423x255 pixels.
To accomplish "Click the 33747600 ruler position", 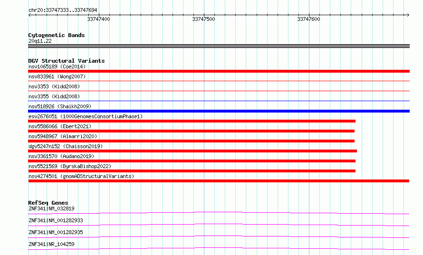I will (308, 19).
